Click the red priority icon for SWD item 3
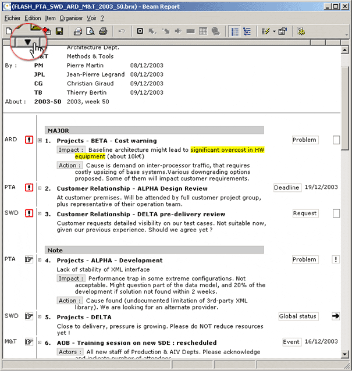The image size is (352, 371). click(x=29, y=213)
